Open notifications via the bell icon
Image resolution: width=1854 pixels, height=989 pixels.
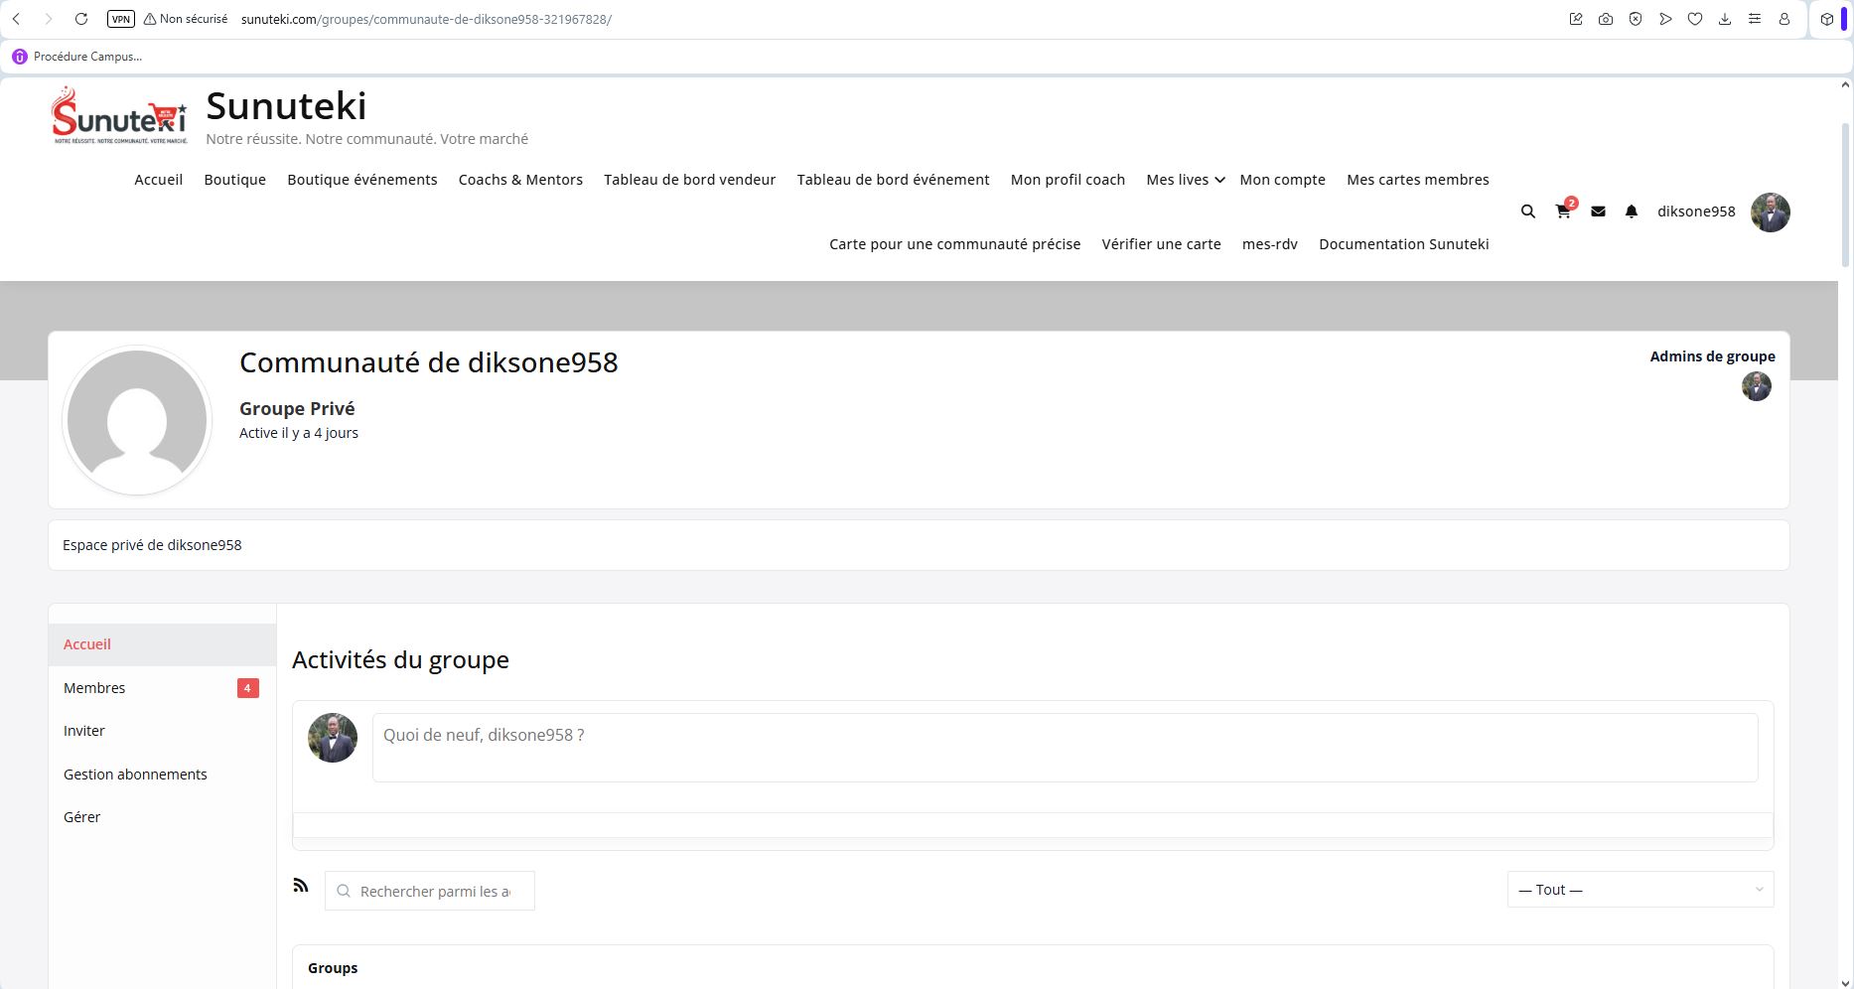1631,212
